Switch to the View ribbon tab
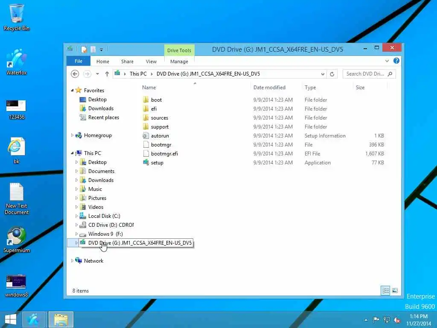The width and height of the screenshot is (437, 328). [151, 61]
